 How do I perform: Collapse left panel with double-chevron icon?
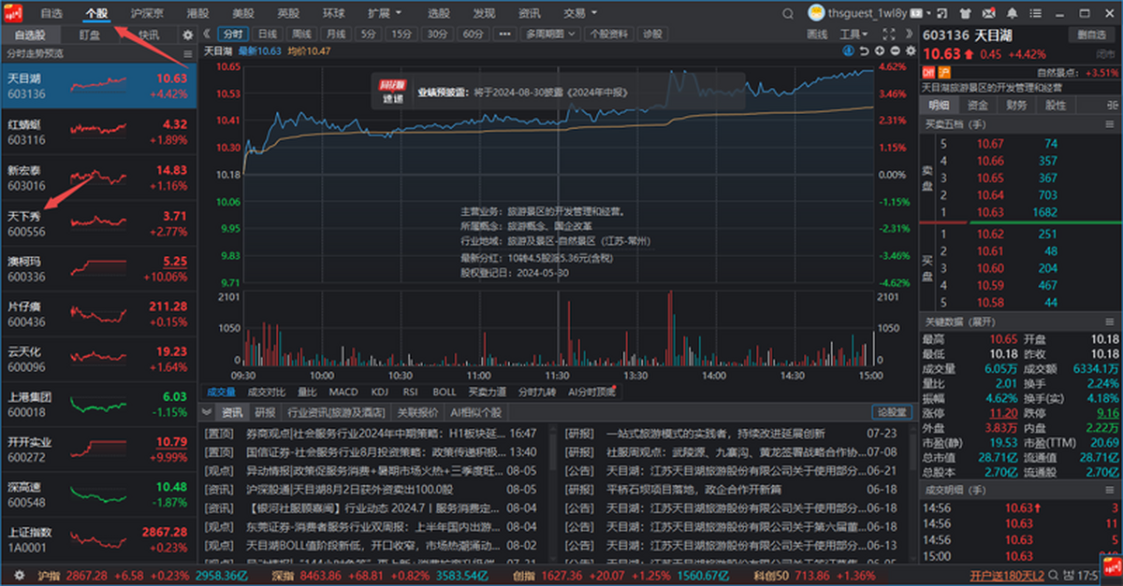(x=209, y=34)
